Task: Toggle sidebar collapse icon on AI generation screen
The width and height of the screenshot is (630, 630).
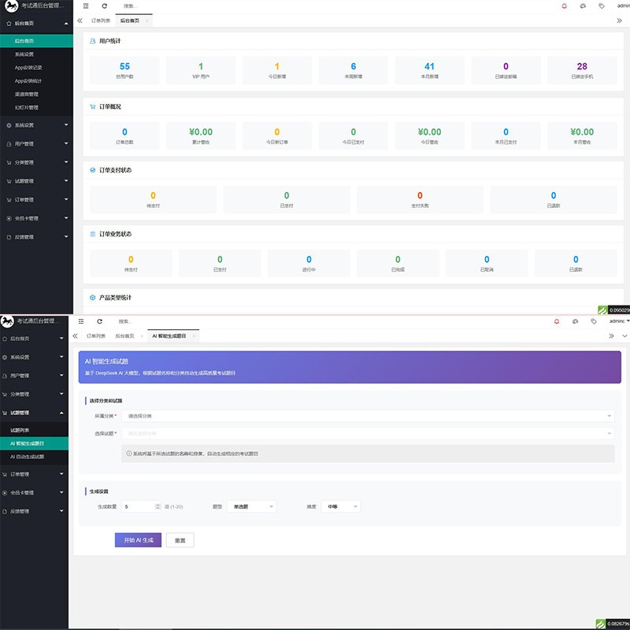Action: (x=81, y=321)
